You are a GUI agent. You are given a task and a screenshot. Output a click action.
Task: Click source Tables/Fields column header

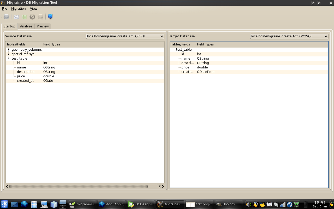[x=24, y=44]
